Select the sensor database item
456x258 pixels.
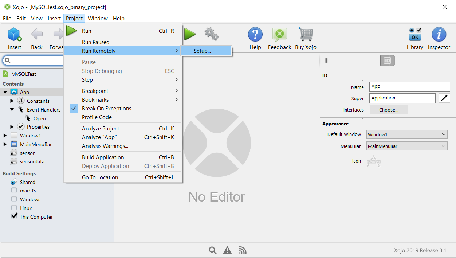point(27,153)
